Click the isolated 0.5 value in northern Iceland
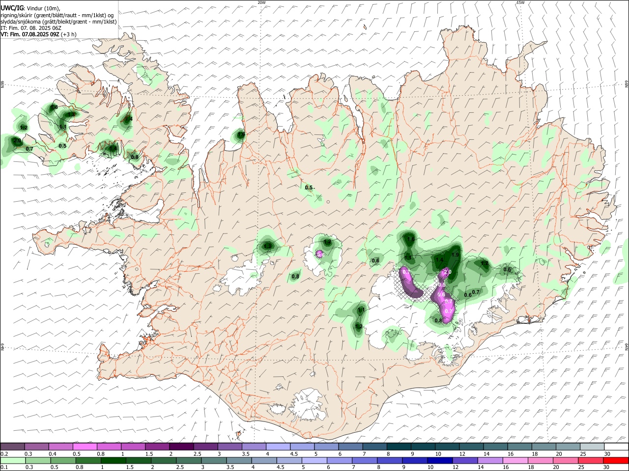Image resolution: width=629 pixels, height=471 pixels. pyautogui.click(x=309, y=188)
